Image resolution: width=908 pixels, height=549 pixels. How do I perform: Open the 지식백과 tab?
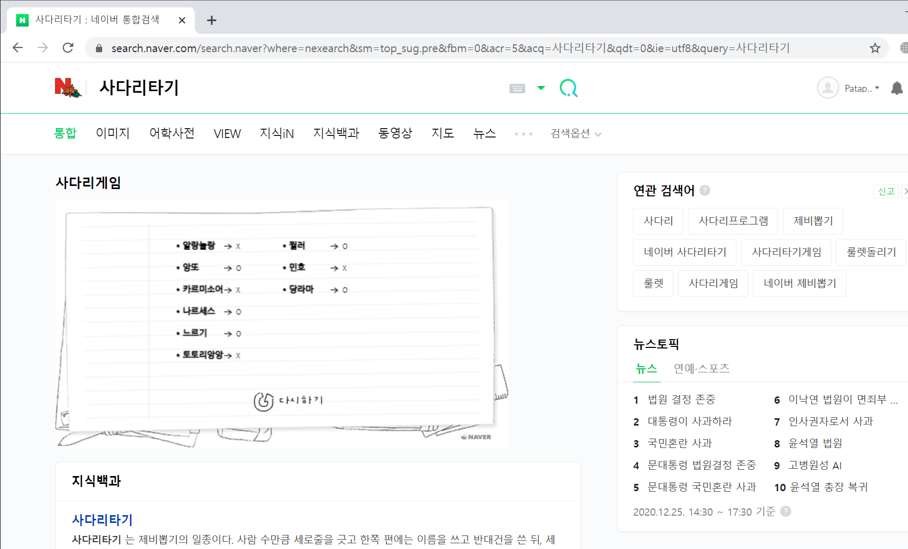336,133
